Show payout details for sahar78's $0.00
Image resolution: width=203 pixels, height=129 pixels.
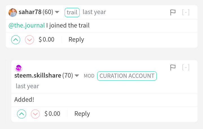(47, 39)
